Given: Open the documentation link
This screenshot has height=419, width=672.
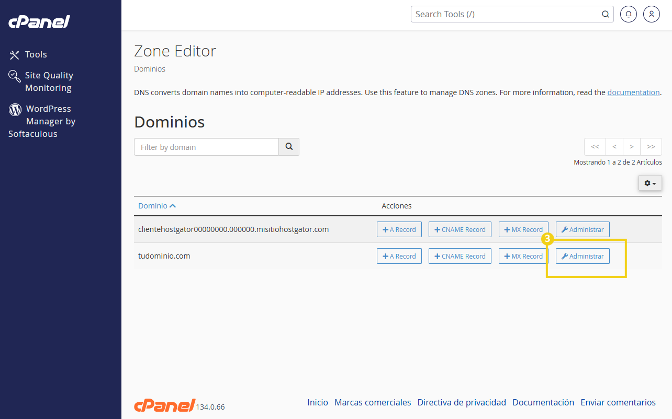Looking at the screenshot, I should point(633,92).
